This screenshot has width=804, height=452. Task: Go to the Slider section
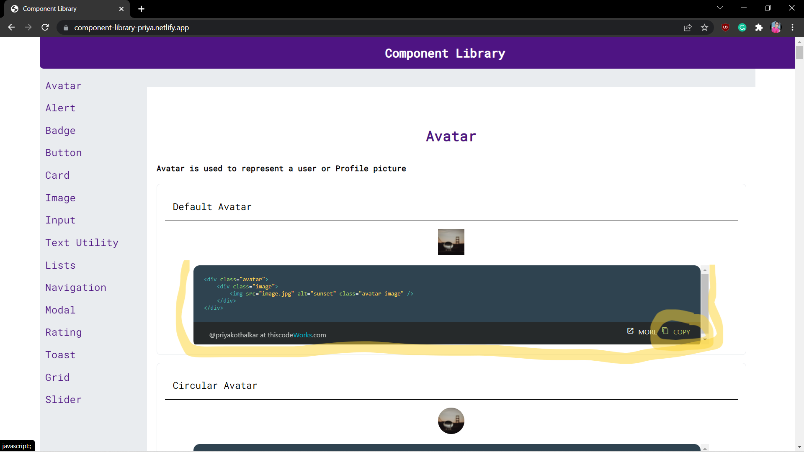point(64,400)
